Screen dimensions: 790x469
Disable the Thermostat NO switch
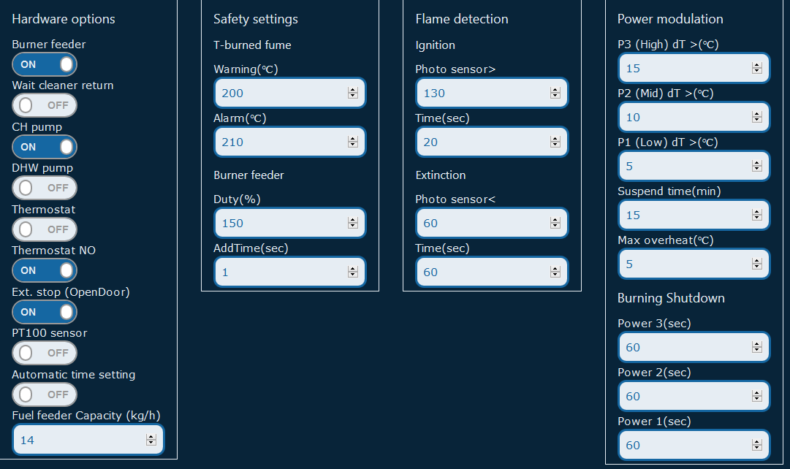coord(44,270)
